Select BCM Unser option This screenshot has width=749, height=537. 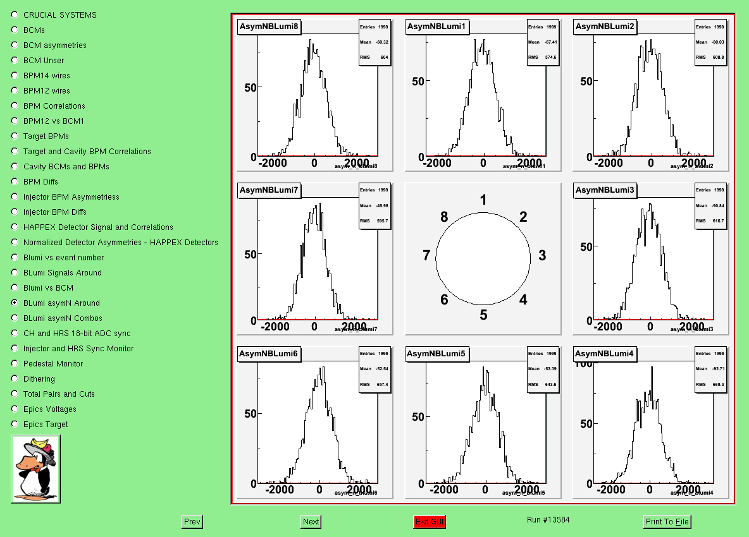click(x=15, y=61)
